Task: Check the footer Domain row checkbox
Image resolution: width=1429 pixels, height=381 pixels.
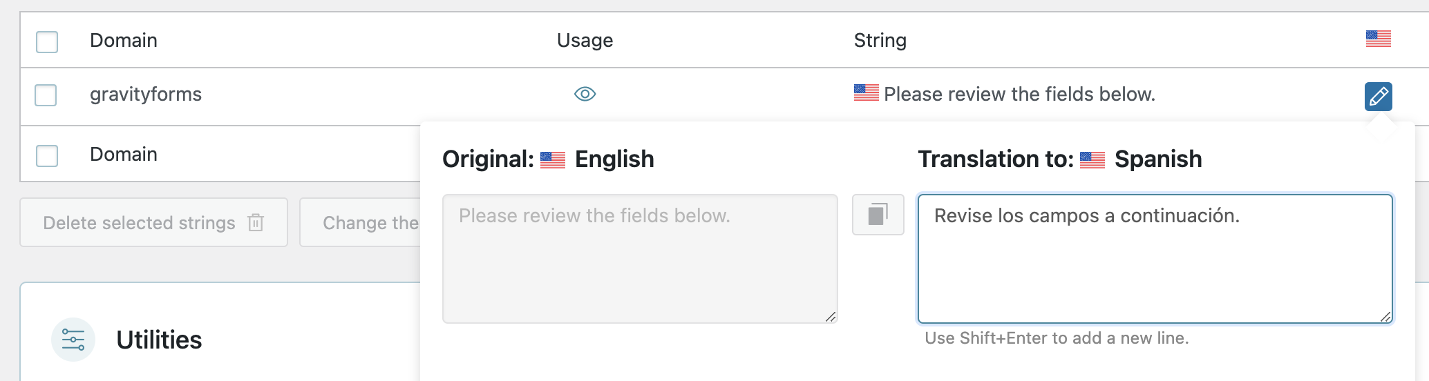Action: pyautogui.click(x=47, y=155)
